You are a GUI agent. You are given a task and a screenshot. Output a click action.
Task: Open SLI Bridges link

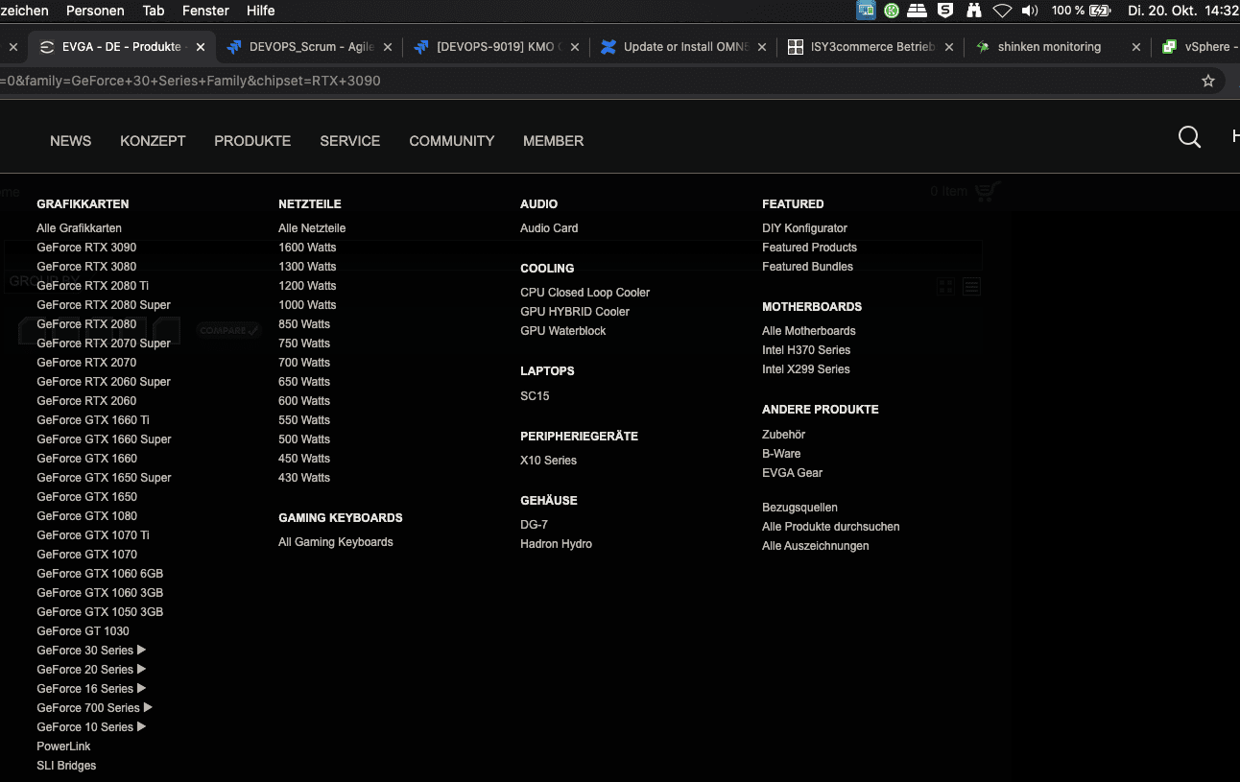66,766
